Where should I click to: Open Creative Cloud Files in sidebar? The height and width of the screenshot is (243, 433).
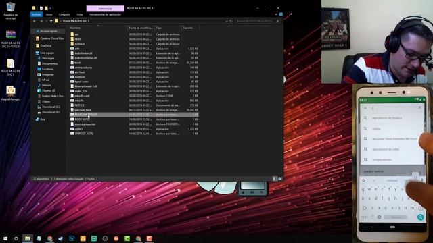[x=49, y=38]
